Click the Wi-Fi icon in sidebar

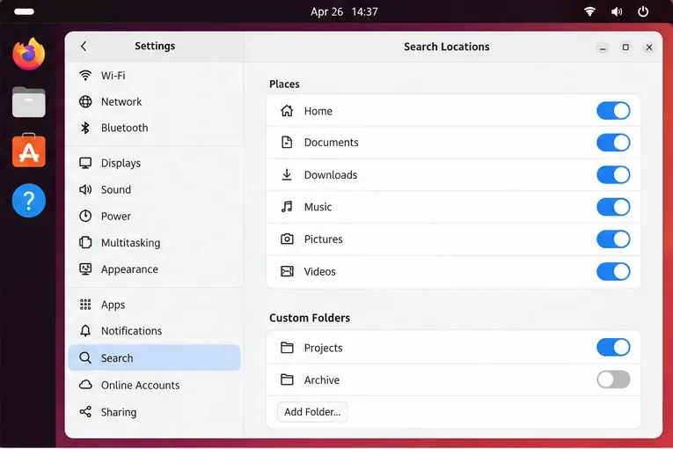click(x=85, y=76)
